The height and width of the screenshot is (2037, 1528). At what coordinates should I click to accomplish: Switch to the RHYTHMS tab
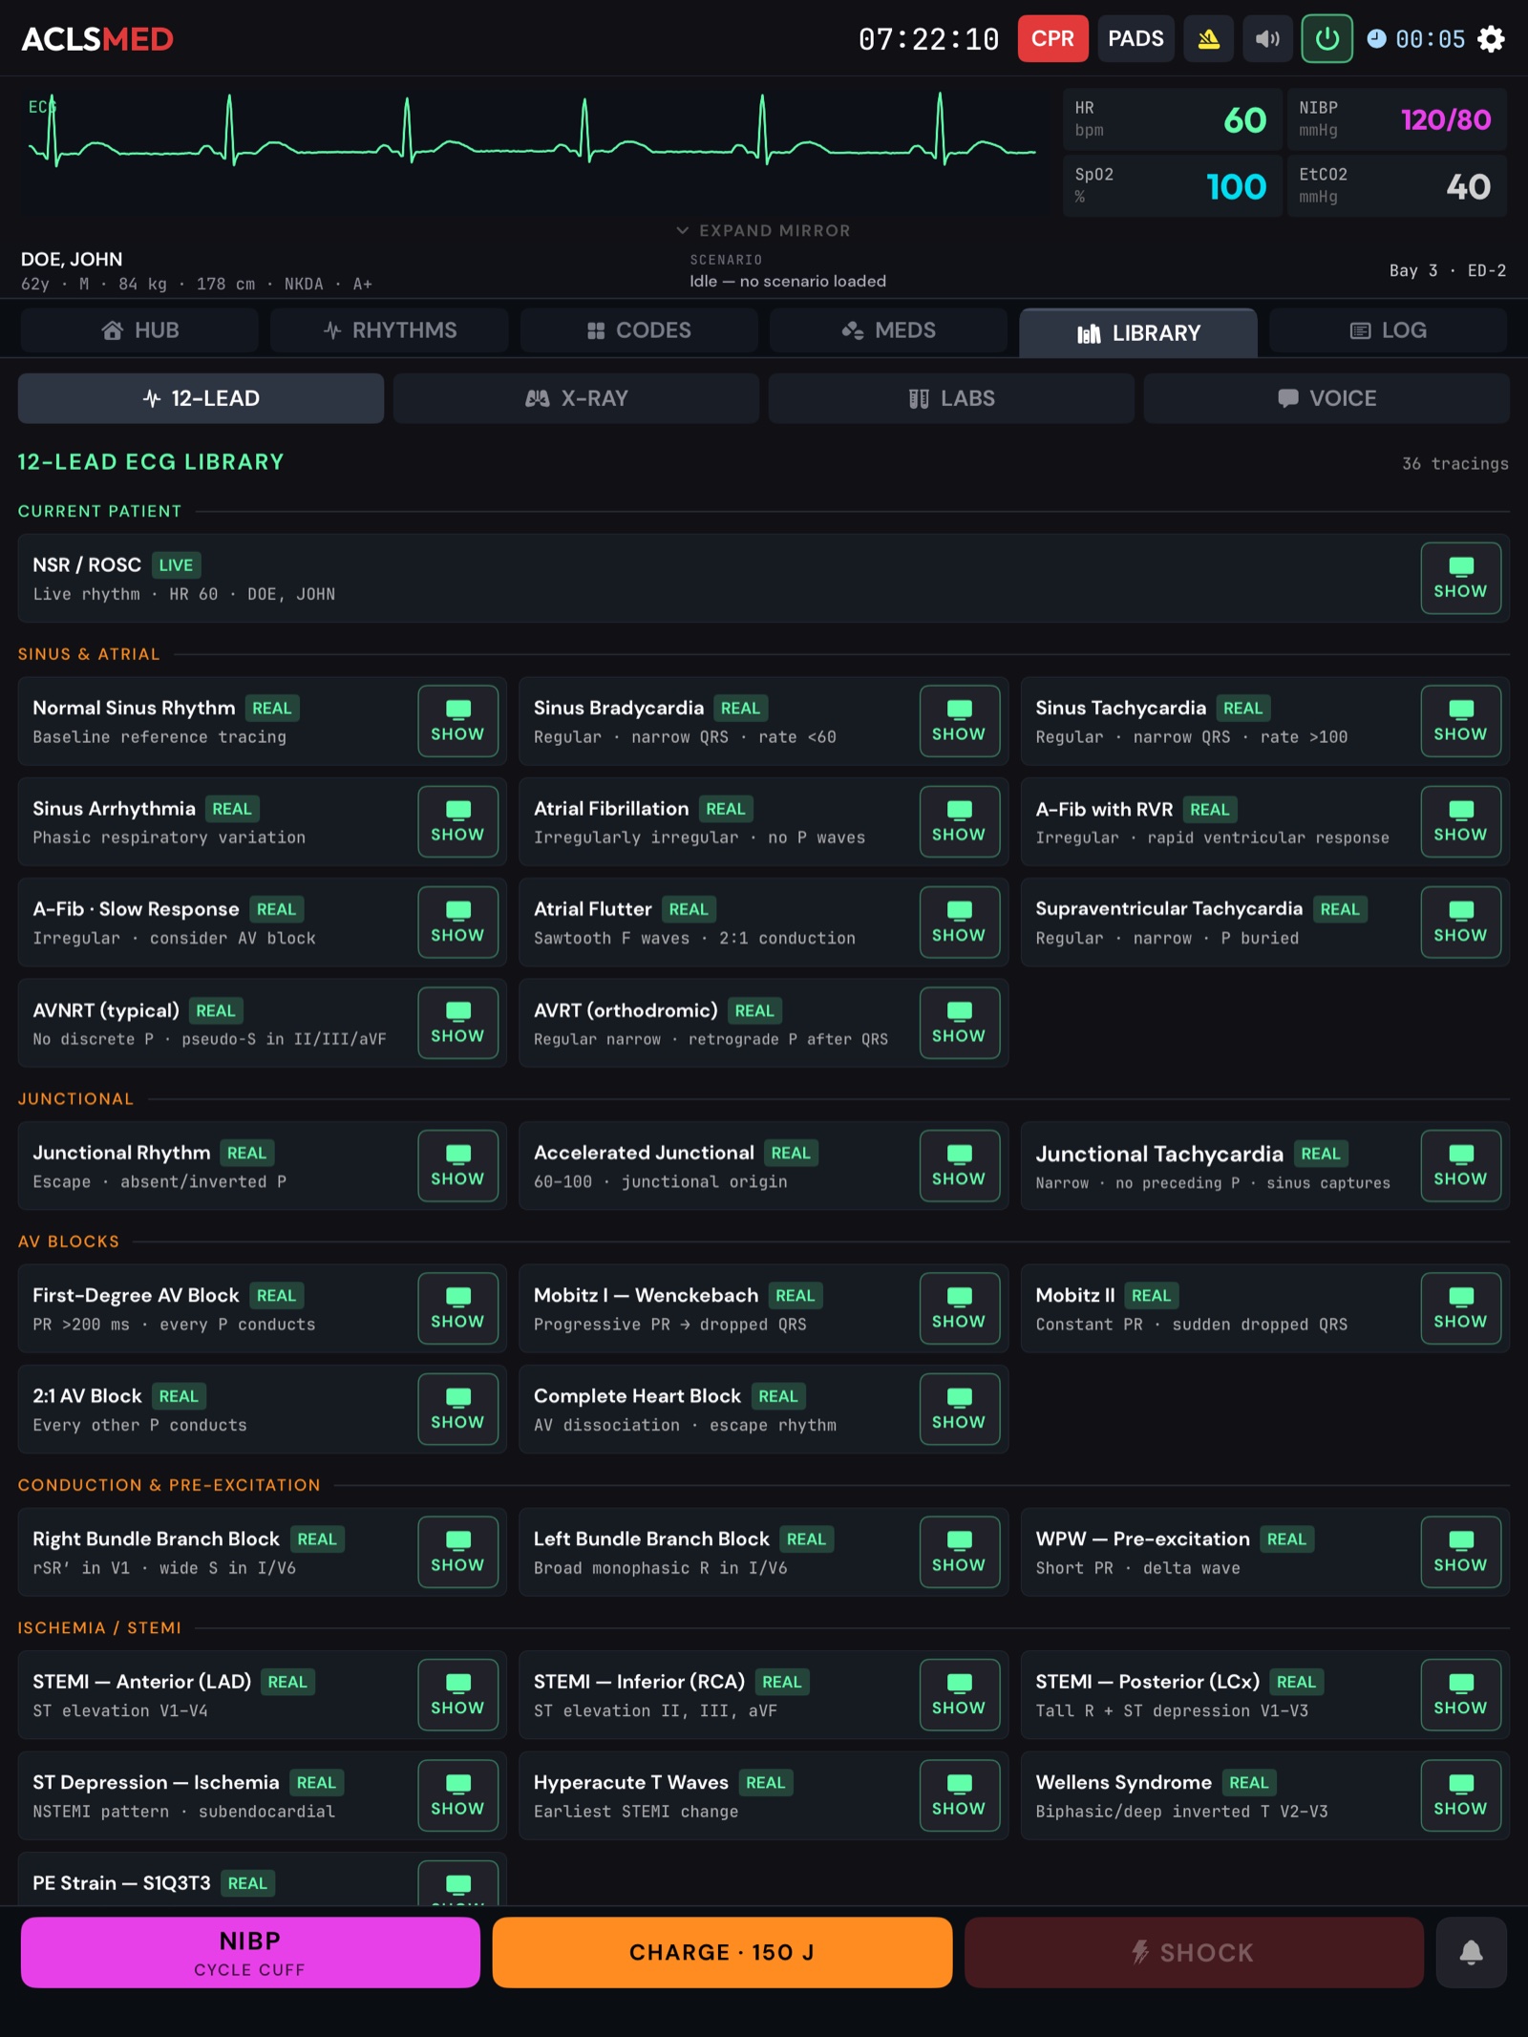390,330
